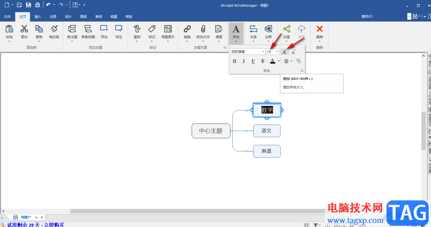Image resolution: width=431 pixels, height=227 pixels.
Task: Click the 字体 font ribbon button
Action: [236, 33]
